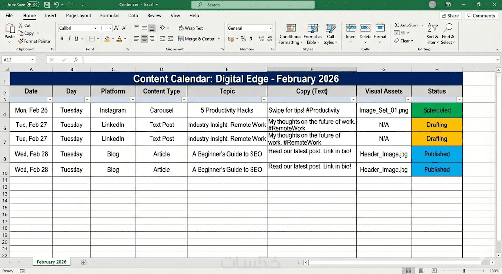This screenshot has height=274, width=502.
Task: Click the AutoSum button
Action: [x=406, y=25]
